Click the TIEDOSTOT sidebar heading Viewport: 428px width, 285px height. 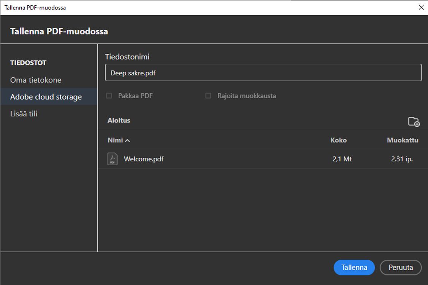28,63
